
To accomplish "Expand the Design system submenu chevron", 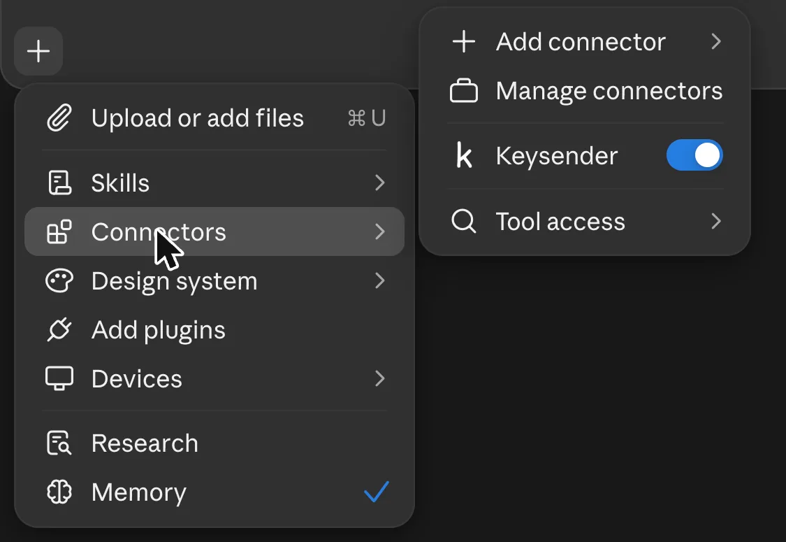I will click(380, 280).
